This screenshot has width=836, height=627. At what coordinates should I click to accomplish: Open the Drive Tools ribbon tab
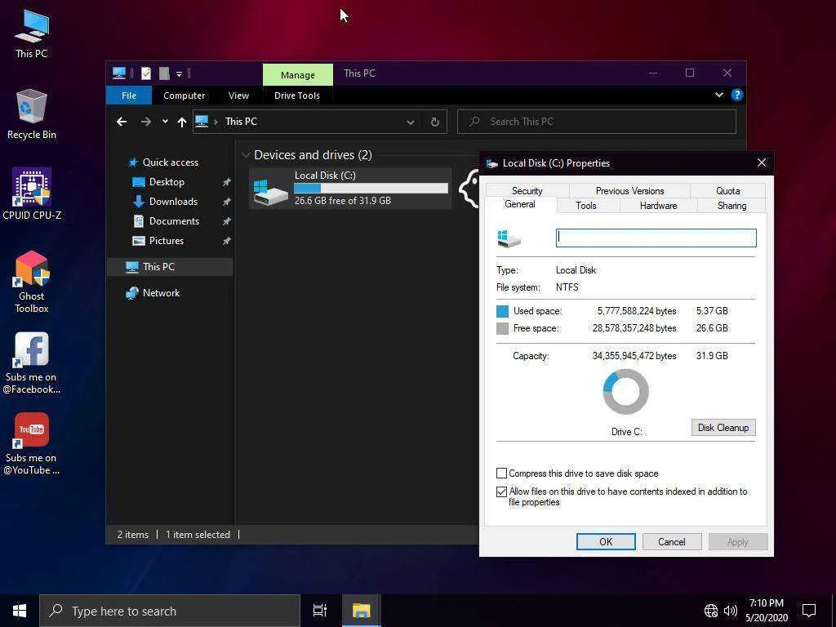pos(297,96)
